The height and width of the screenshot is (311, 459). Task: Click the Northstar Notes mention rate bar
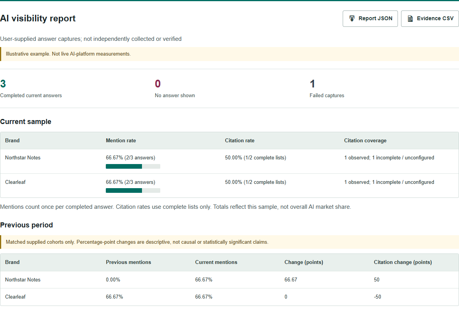point(133,166)
